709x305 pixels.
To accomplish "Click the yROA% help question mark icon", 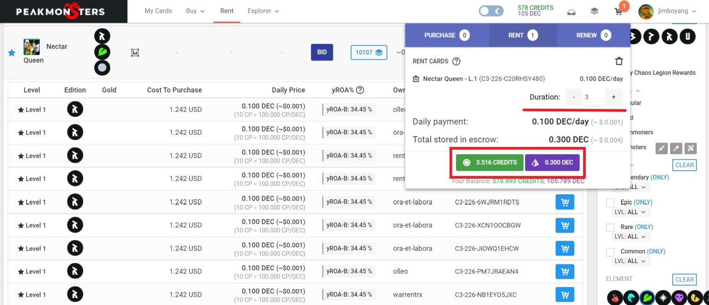I will 360,90.
